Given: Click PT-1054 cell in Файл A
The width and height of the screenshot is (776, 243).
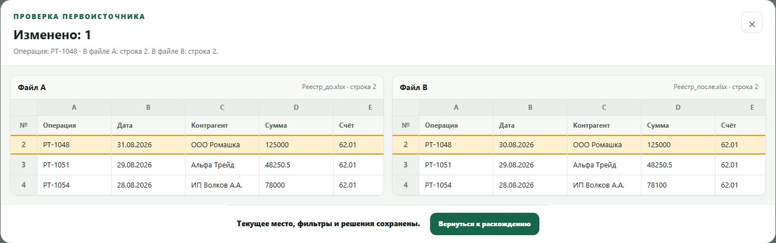Looking at the screenshot, I should [74, 185].
